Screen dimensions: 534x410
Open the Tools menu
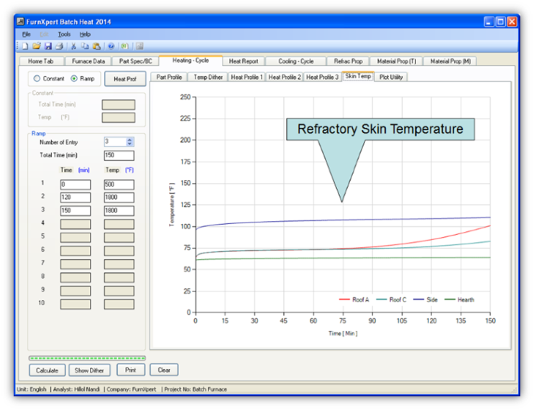pyautogui.click(x=64, y=34)
